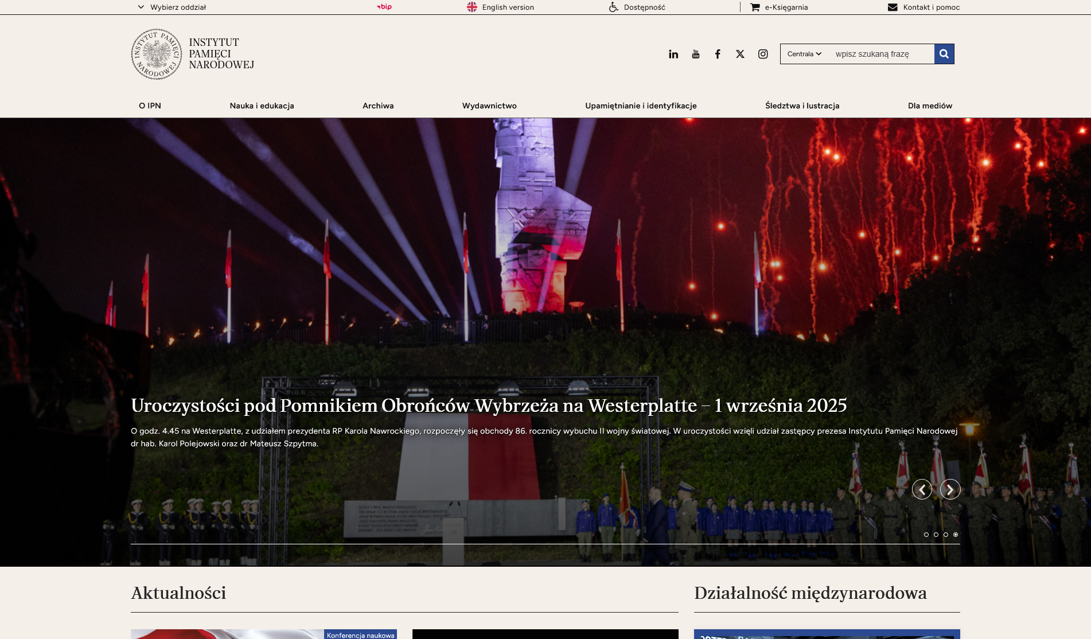Open the X (Twitter) profile icon
Image resolution: width=1091 pixels, height=639 pixels.
coord(740,54)
